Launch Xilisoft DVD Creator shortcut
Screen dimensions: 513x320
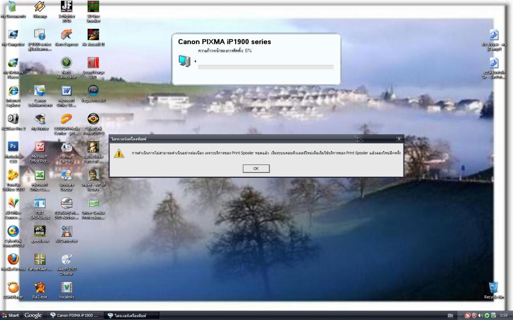pyautogui.click(x=66, y=264)
